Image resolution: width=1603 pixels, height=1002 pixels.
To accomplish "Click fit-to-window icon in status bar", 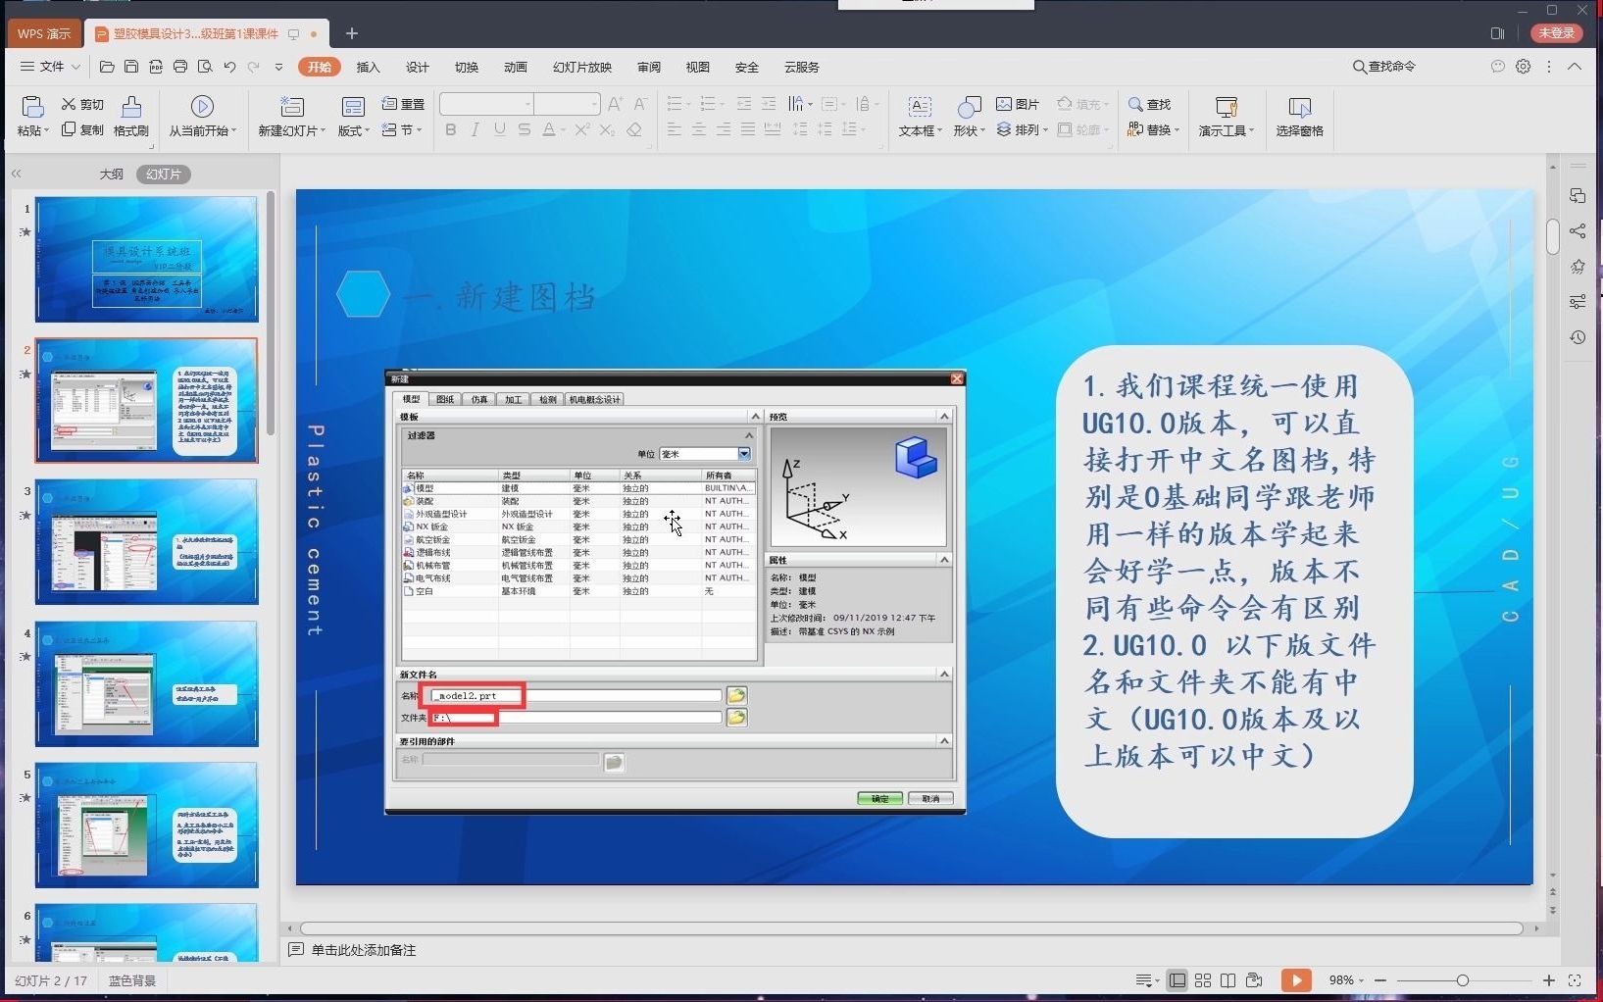I will tap(1575, 980).
